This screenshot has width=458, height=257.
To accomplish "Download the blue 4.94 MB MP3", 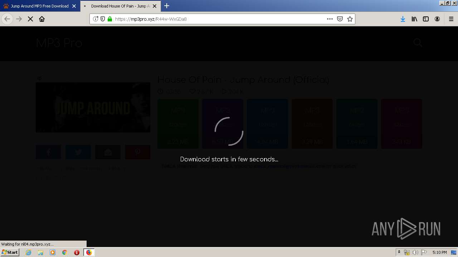I will pyautogui.click(x=267, y=124).
